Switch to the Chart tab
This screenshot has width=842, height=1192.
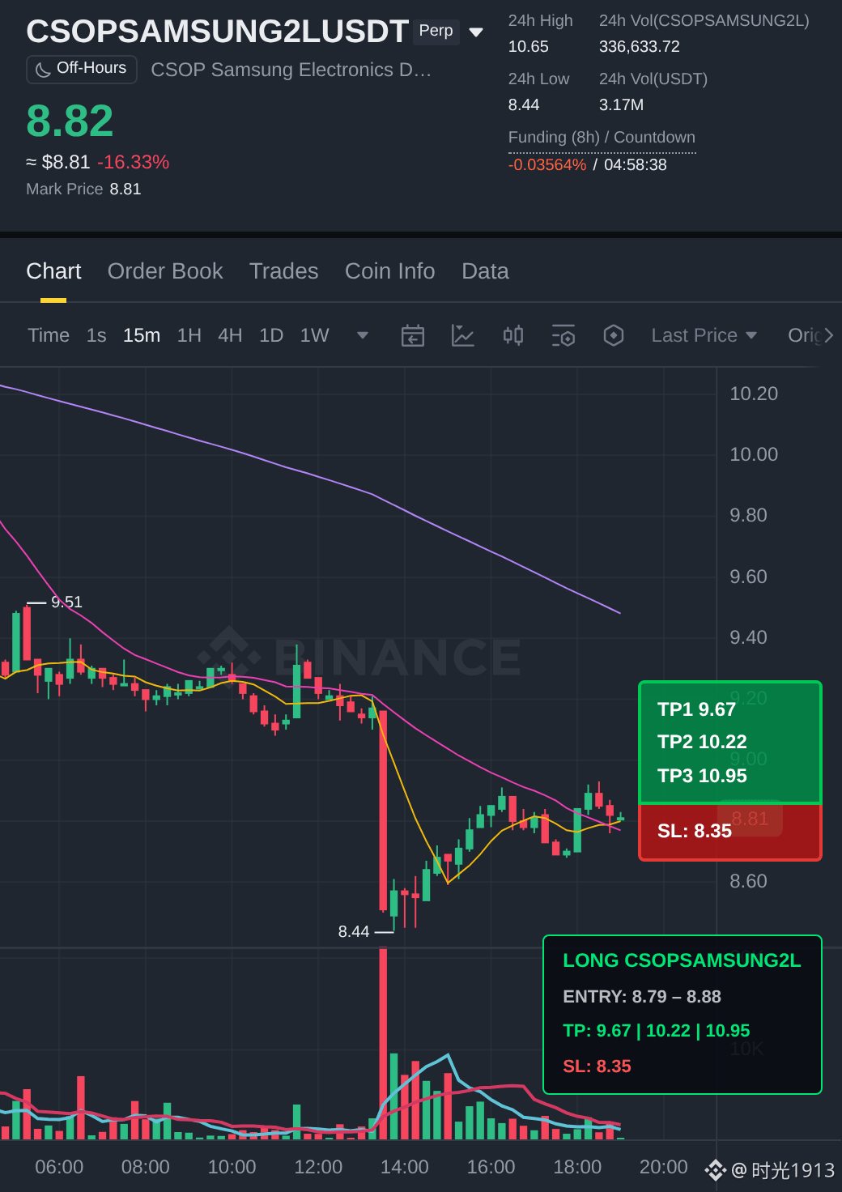[53, 271]
